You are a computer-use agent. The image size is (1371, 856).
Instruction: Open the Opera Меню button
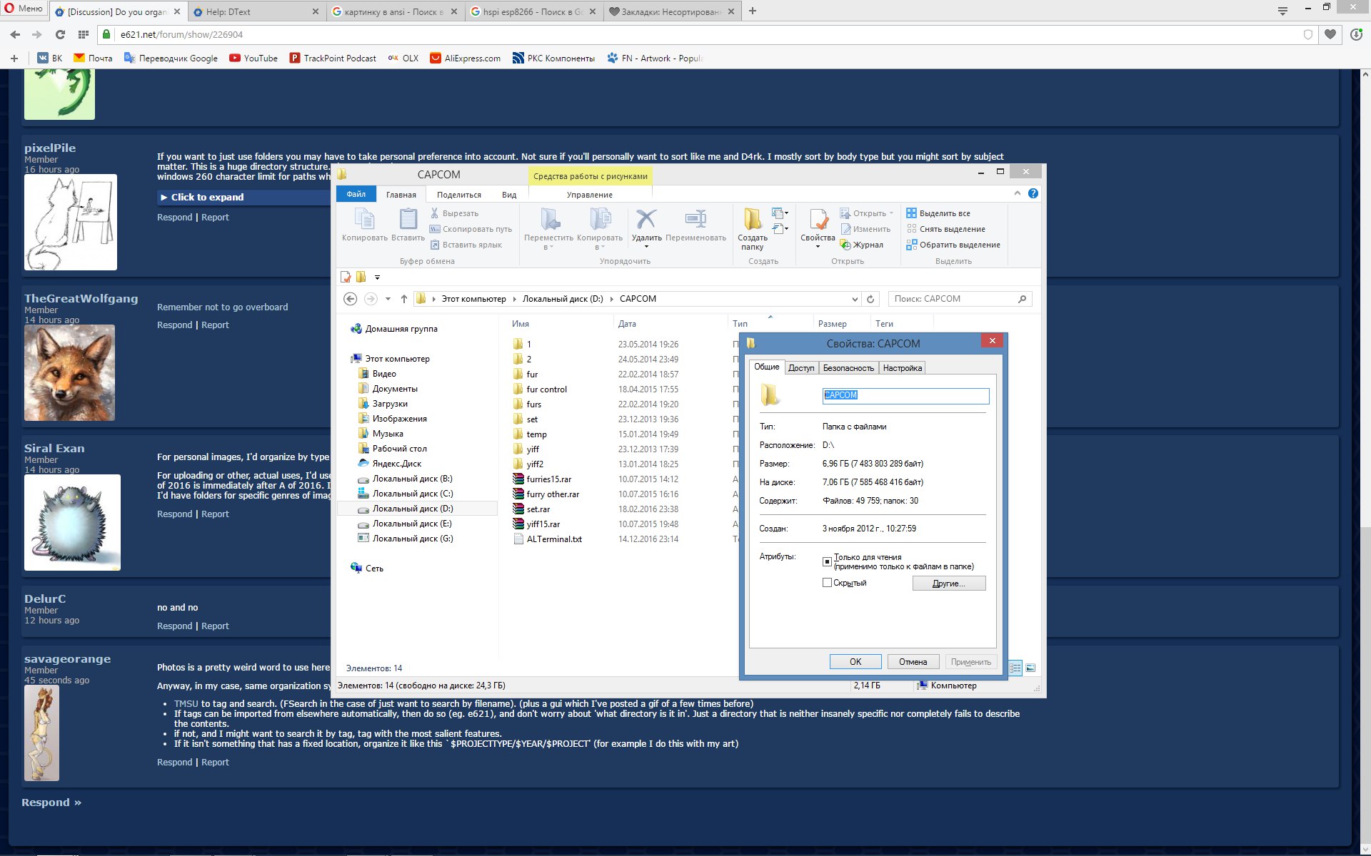point(24,9)
